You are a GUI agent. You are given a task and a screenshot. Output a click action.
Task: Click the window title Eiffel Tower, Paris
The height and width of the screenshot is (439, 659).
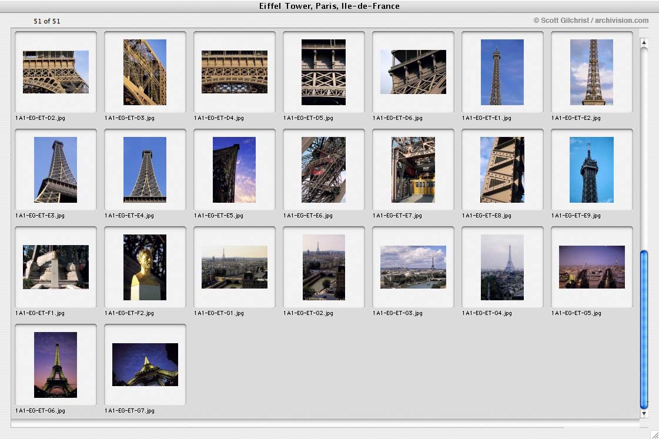329,6
